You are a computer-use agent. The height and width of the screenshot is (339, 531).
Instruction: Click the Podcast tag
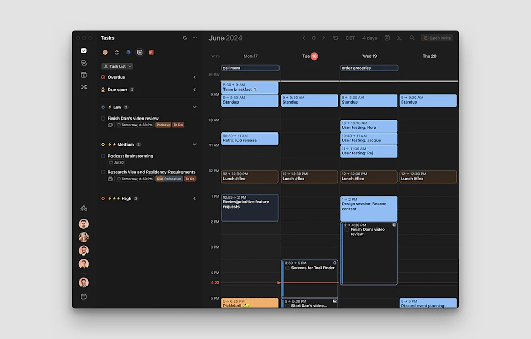(163, 125)
